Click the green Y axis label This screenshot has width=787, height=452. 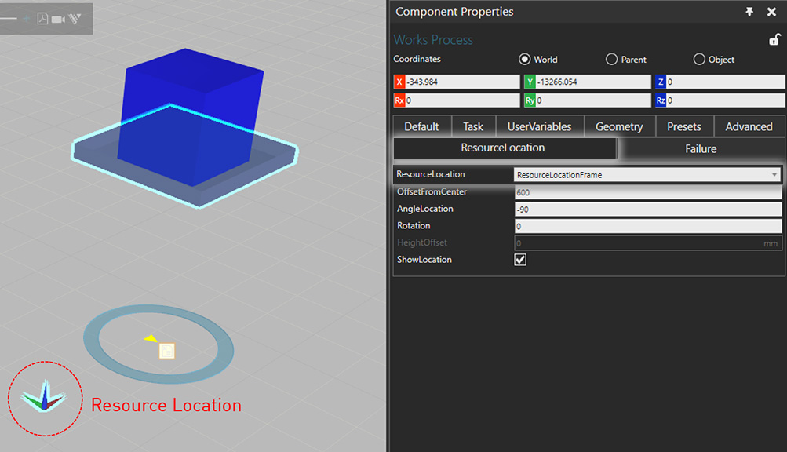(530, 82)
